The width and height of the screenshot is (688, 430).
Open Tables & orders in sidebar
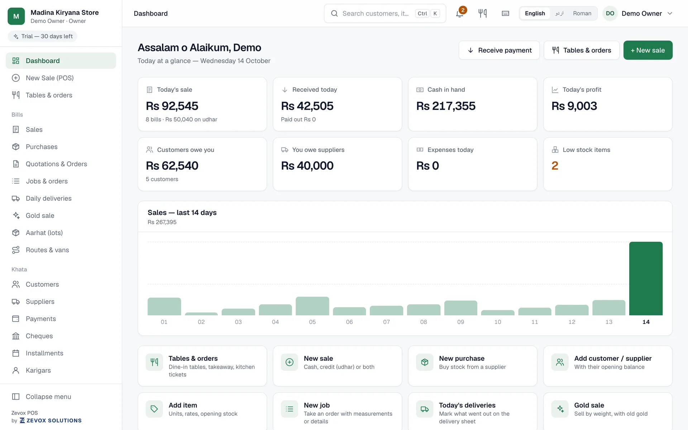(x=61, y=95)
